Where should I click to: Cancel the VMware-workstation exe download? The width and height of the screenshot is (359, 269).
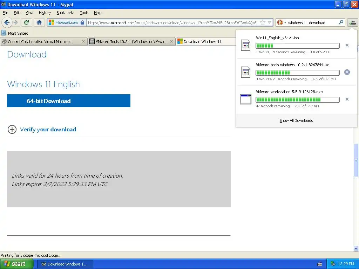point(347,99)
